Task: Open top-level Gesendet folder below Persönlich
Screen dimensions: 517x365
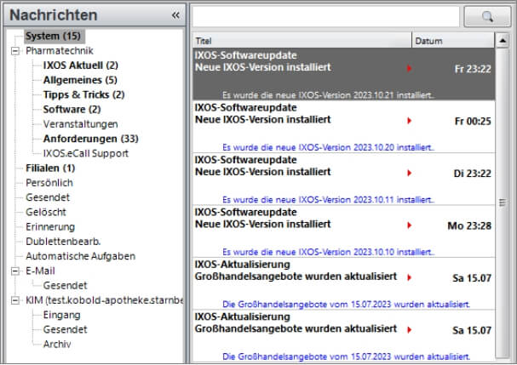Action: tap(48, 197)
